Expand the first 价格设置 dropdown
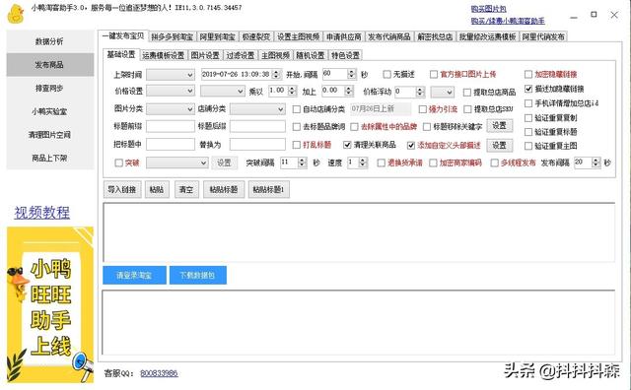 point(171,92)
